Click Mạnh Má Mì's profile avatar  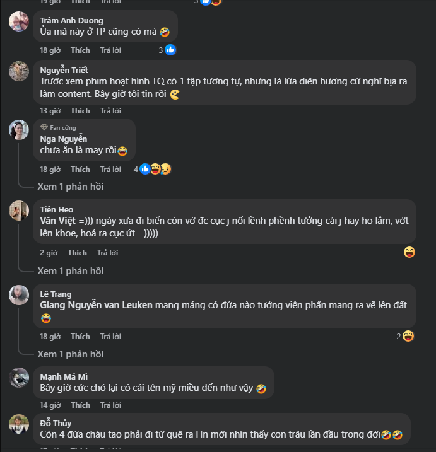click(x=18, y=377)
